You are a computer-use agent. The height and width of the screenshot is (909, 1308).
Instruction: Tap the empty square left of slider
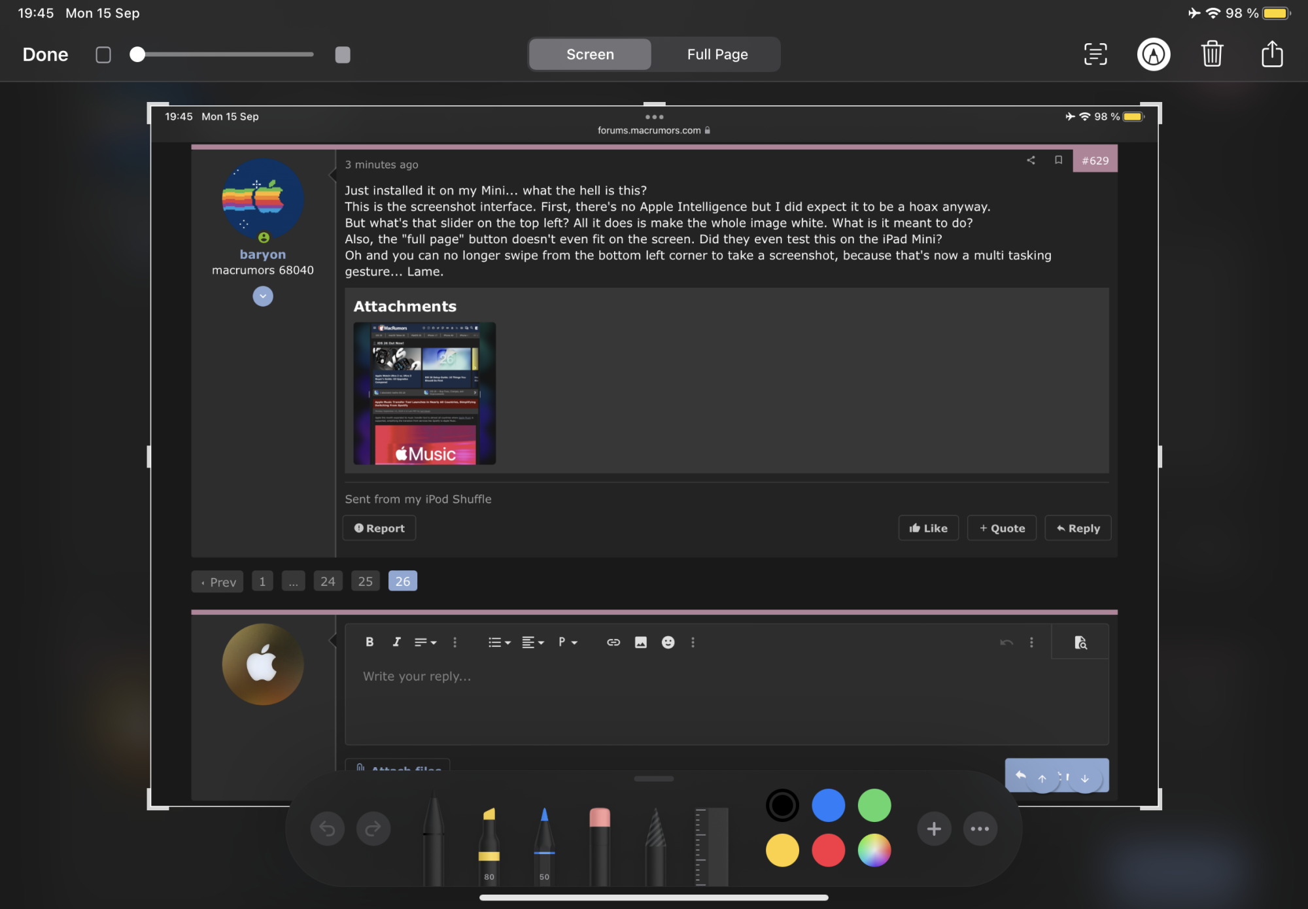point(103,54)
